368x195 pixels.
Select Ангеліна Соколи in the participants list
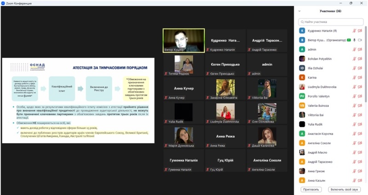tap(331, 143)
